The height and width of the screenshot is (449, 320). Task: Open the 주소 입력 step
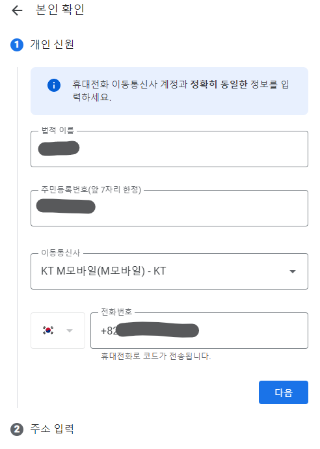coord(52,429)
